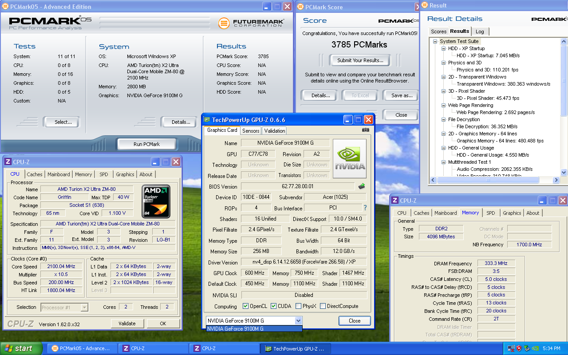568x355 pixels.
Task: Click the CPU-Z title bar icon on left window
Action: tap(8, 162)
